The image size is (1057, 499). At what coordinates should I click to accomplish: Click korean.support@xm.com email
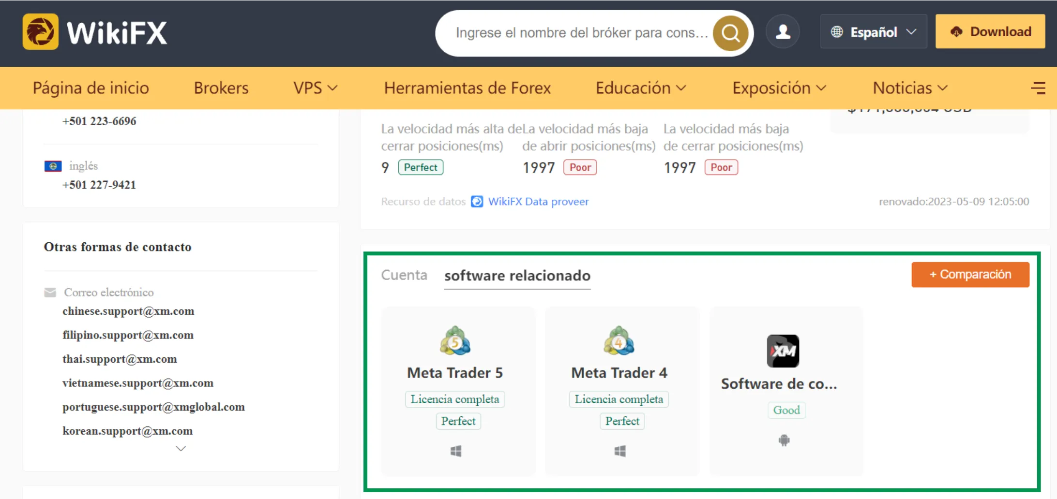click(x=127, y=431)
